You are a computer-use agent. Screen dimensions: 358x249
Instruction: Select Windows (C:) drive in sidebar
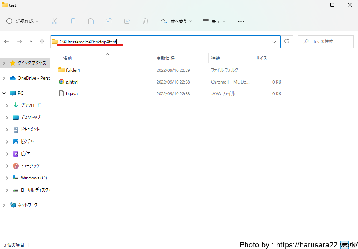pyautogui.click(x=34, y=178)
